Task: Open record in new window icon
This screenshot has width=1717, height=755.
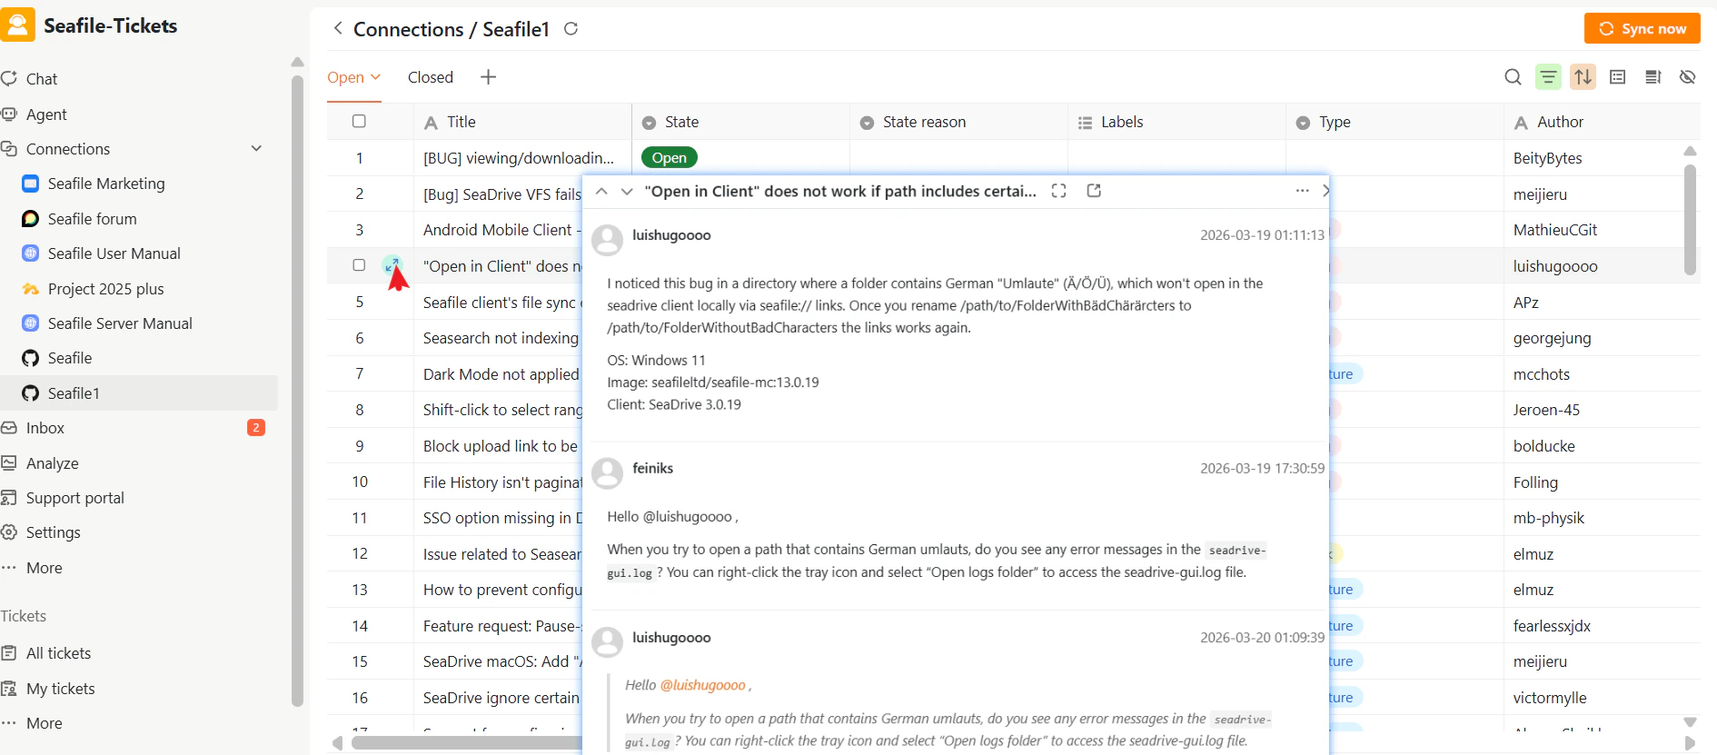Action: (1094, 191)
